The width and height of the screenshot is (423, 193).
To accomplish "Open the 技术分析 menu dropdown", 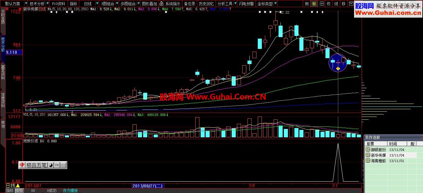I will point(39,4).
